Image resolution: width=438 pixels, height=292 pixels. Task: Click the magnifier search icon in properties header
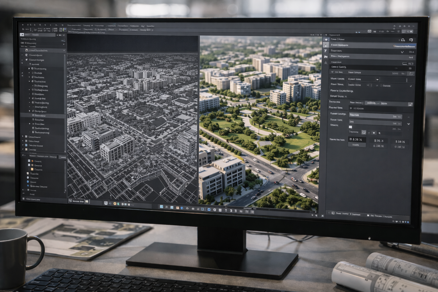pos(403,40)
